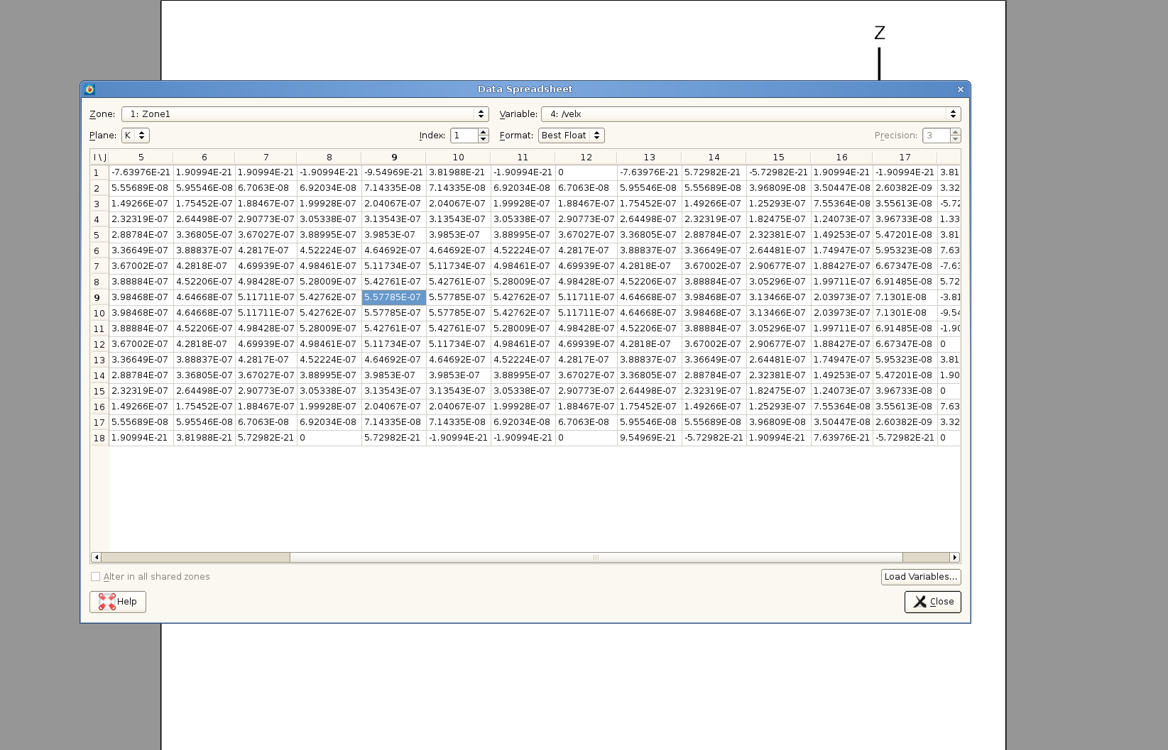The width and height of the screenshot is (1168, 750).
Task: Select row header 18
Action: click(99, 439)
